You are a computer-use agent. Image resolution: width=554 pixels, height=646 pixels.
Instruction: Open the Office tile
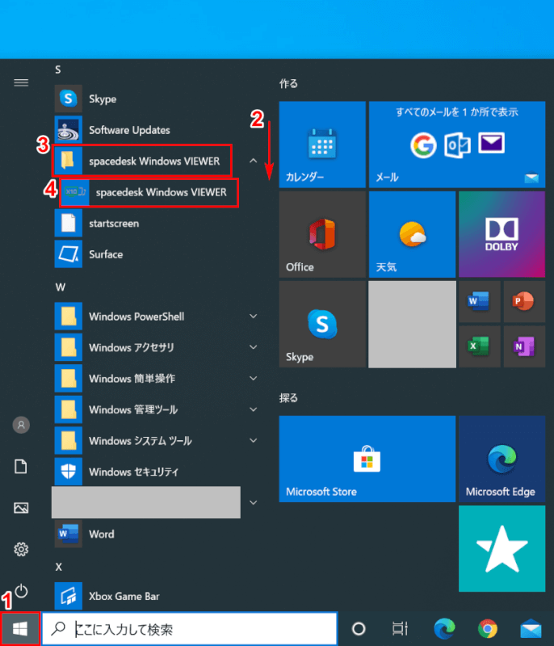pyautogui.click(x=322, y=234)
